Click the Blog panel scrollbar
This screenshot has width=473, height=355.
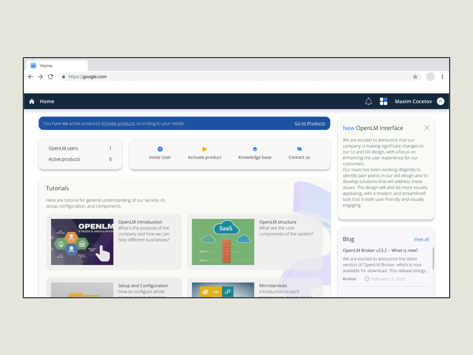(433, 258)
